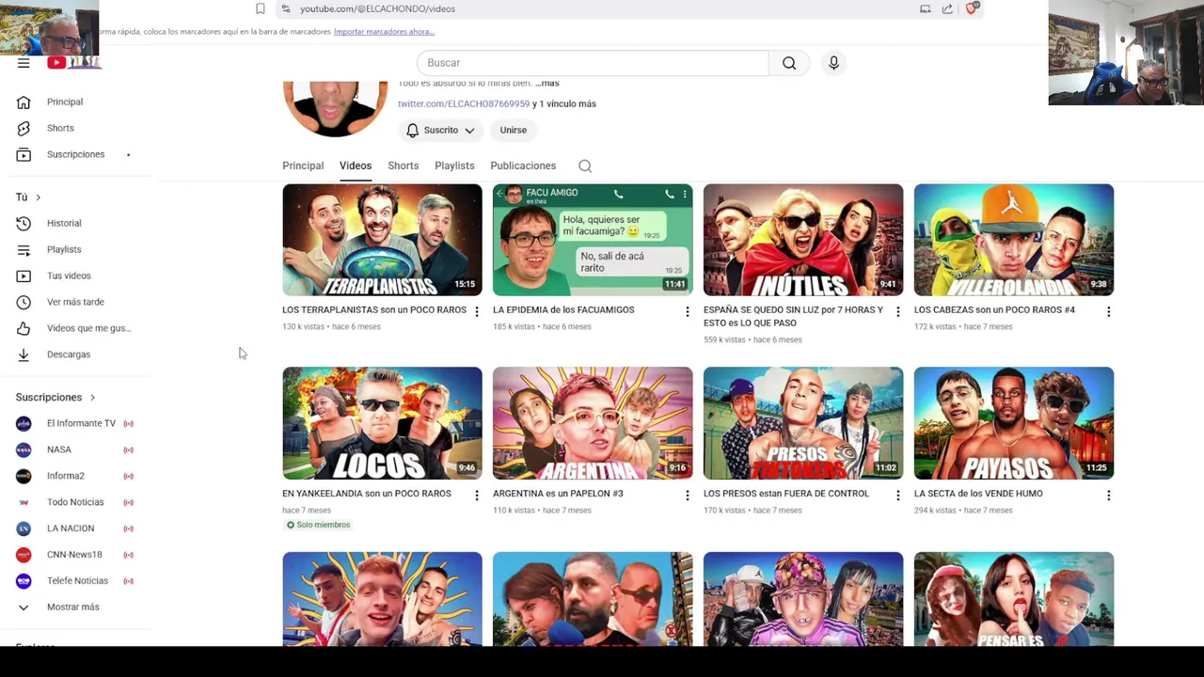Viewport: 1204px width, 677px height.
Task: Click the Solo miembros badge
Action: click(x=318, y=525)
